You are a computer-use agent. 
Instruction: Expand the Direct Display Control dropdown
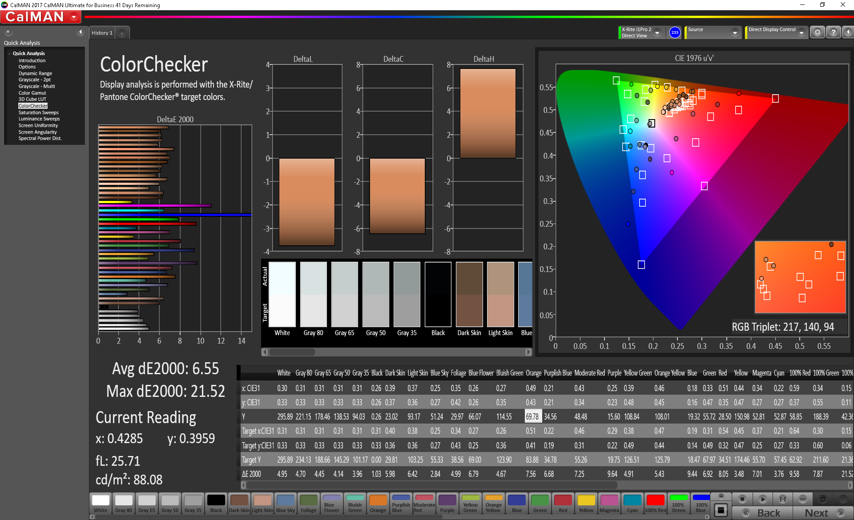802,32
